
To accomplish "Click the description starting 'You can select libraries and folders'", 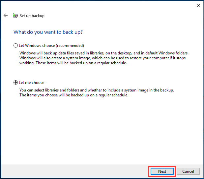I will (x=97, y=92).
